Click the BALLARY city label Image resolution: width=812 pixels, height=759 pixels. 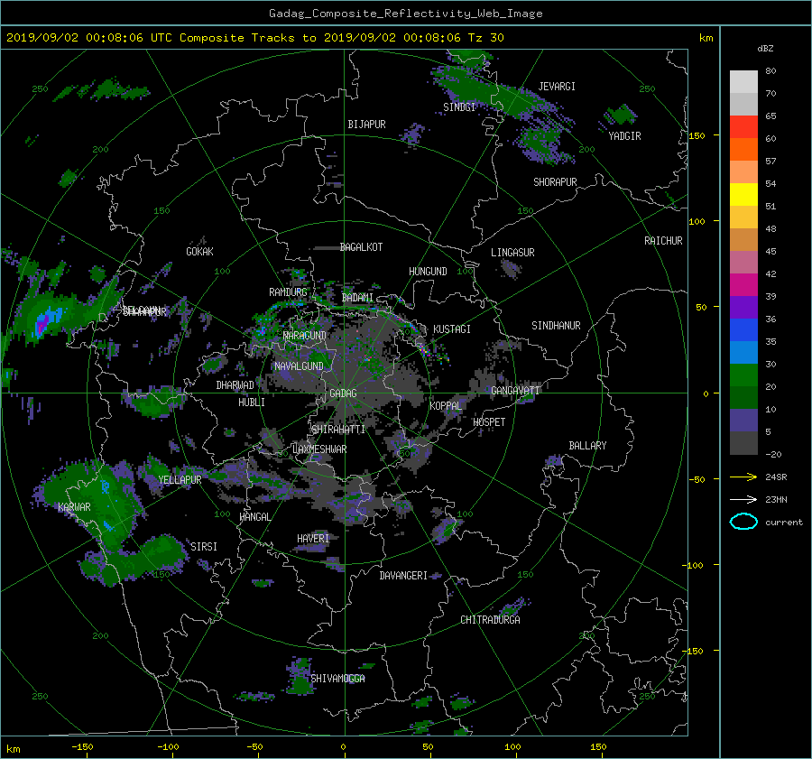click(587, 446)
